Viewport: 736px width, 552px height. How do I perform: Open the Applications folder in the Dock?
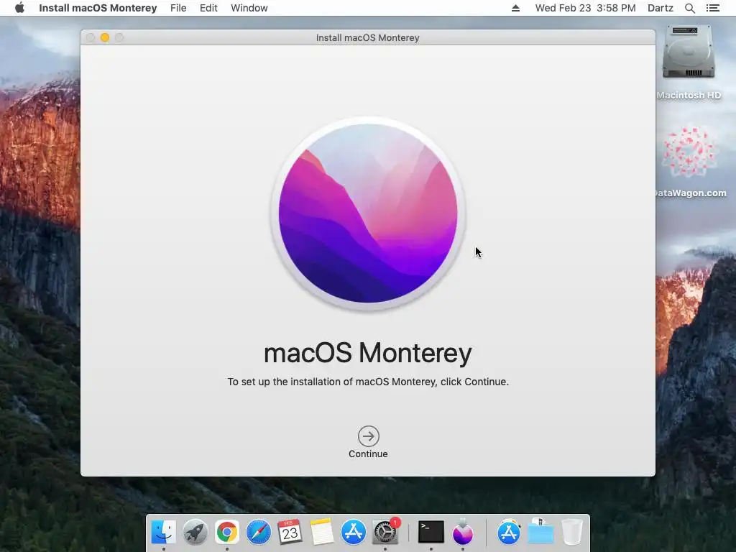[509, 533]
